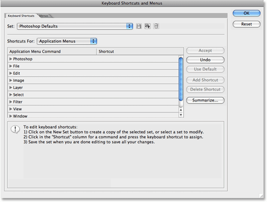Expand the Image menu commands
Image resolution: width=267 pixels, height=202 pixels.
(11, 80)
